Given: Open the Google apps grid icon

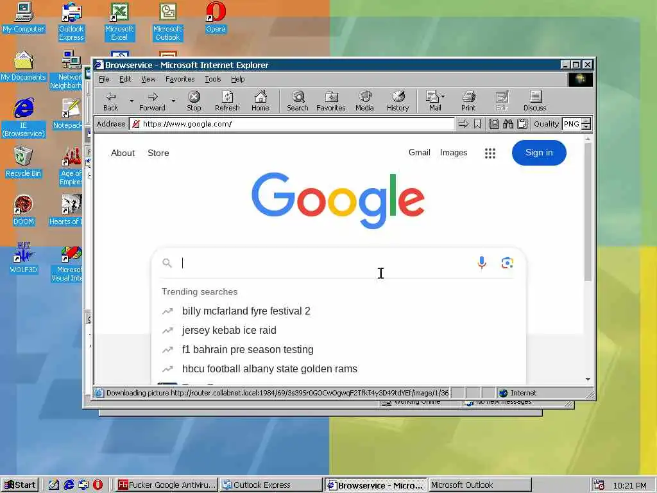Looking at the screenshot, I should coord(490,153).
